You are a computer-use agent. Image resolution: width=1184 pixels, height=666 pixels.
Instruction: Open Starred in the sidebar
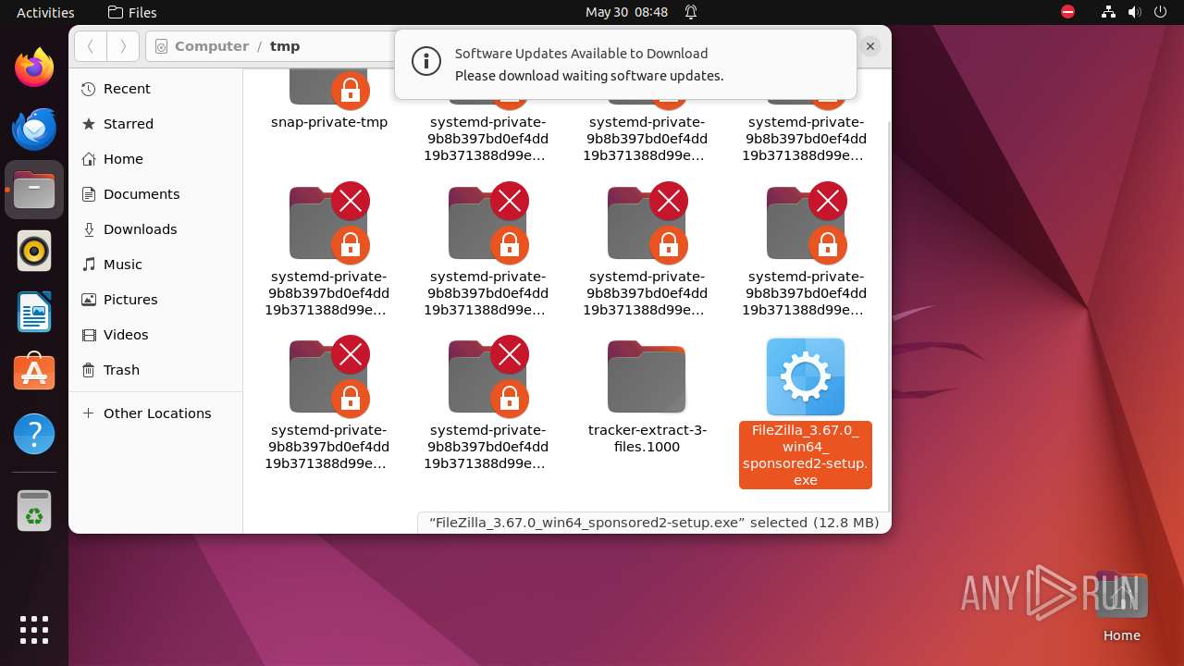pos(155,124)
